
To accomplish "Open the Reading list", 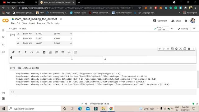I will [x=190, y=13].
